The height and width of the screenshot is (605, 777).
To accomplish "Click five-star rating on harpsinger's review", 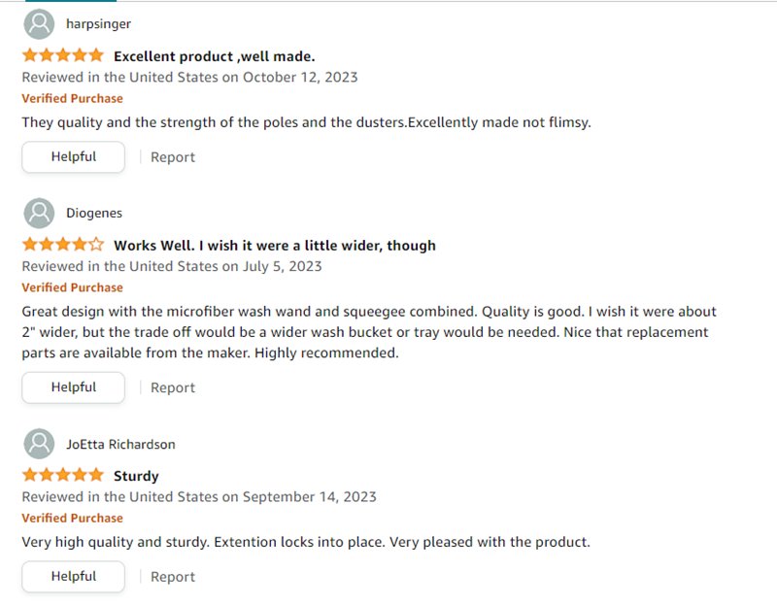I will coord(62,55).
